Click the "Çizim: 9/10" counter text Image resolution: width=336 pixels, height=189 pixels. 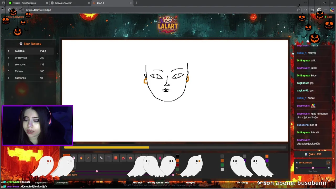tap(315, 154)
